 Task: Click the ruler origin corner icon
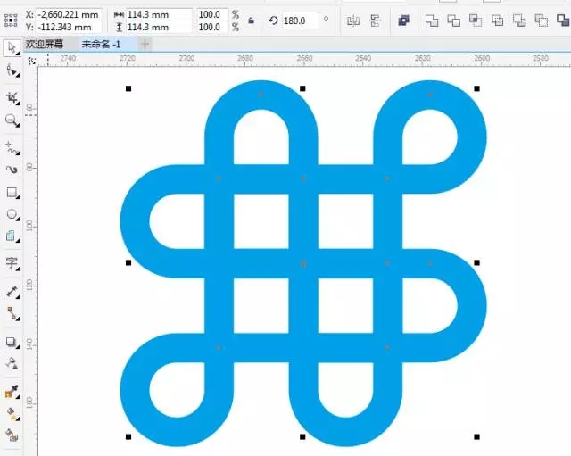(32, 61)
